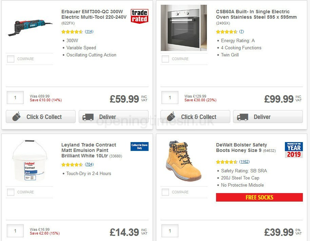Screen dimensions: 310x241
Task: Check the COMPARE box for the CSB60A oven
Action: tap(165, 59)
